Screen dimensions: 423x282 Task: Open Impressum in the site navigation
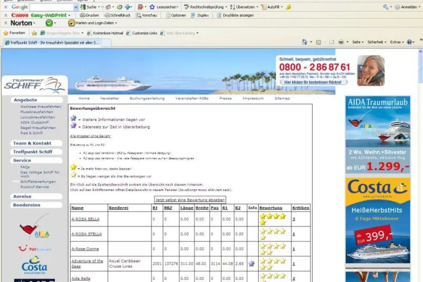[x=253, y=98]
